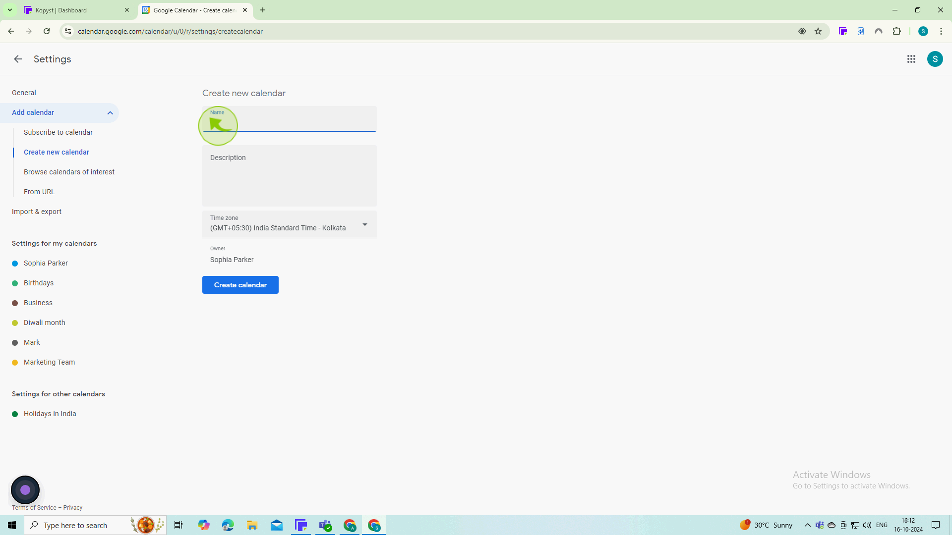Open General settings
The height and width of the screenshot is (535, 952).
coord(24,93)
